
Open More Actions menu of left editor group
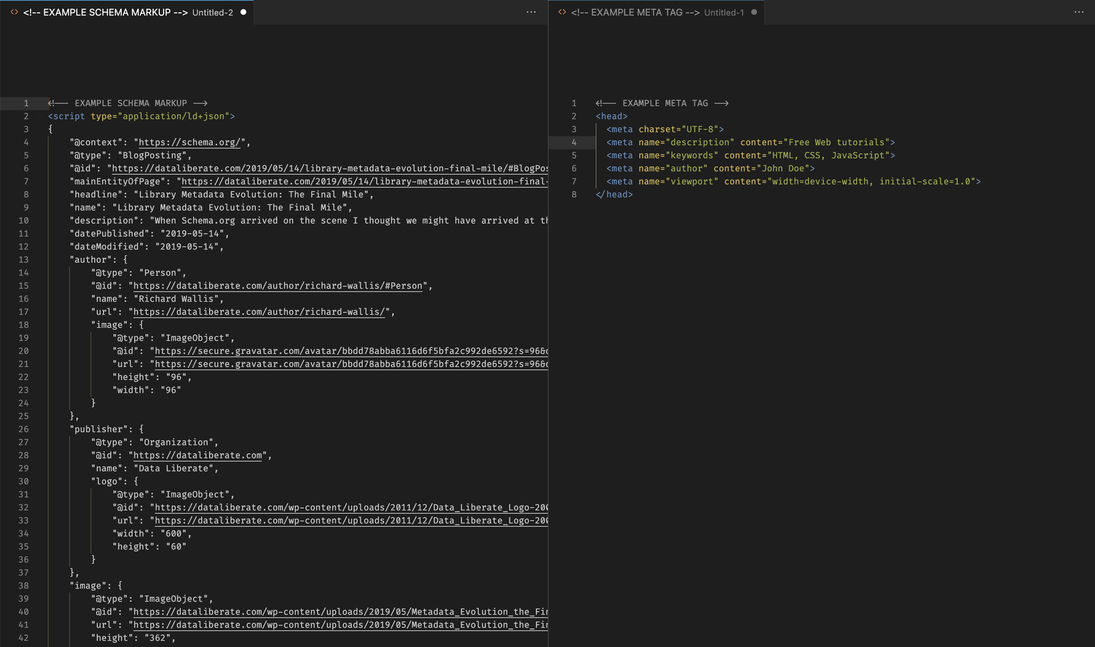point(531,12)
